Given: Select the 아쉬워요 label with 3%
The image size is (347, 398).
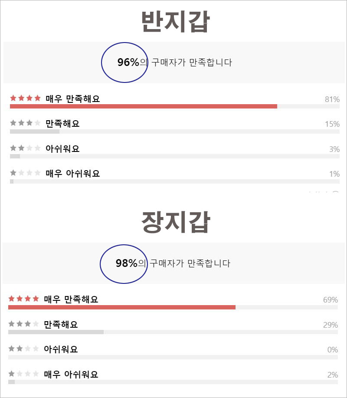Looking at the screenshot, I should click(62, 149).
